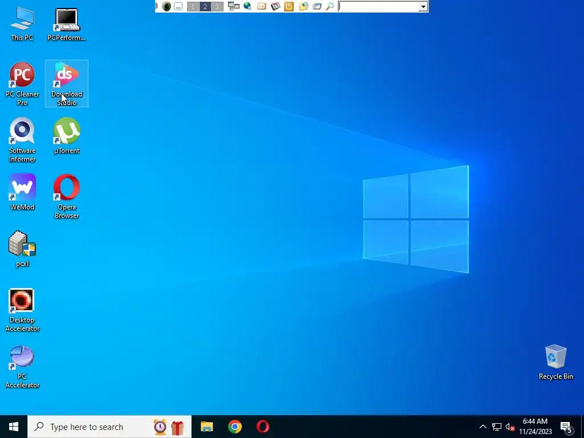The height and width of the screenshot is (438, 584).
Task: Click the window arrangement icon in toolbar
Action: point(233,6)
